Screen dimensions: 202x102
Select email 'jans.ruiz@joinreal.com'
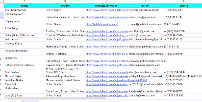tap(145, 95)
